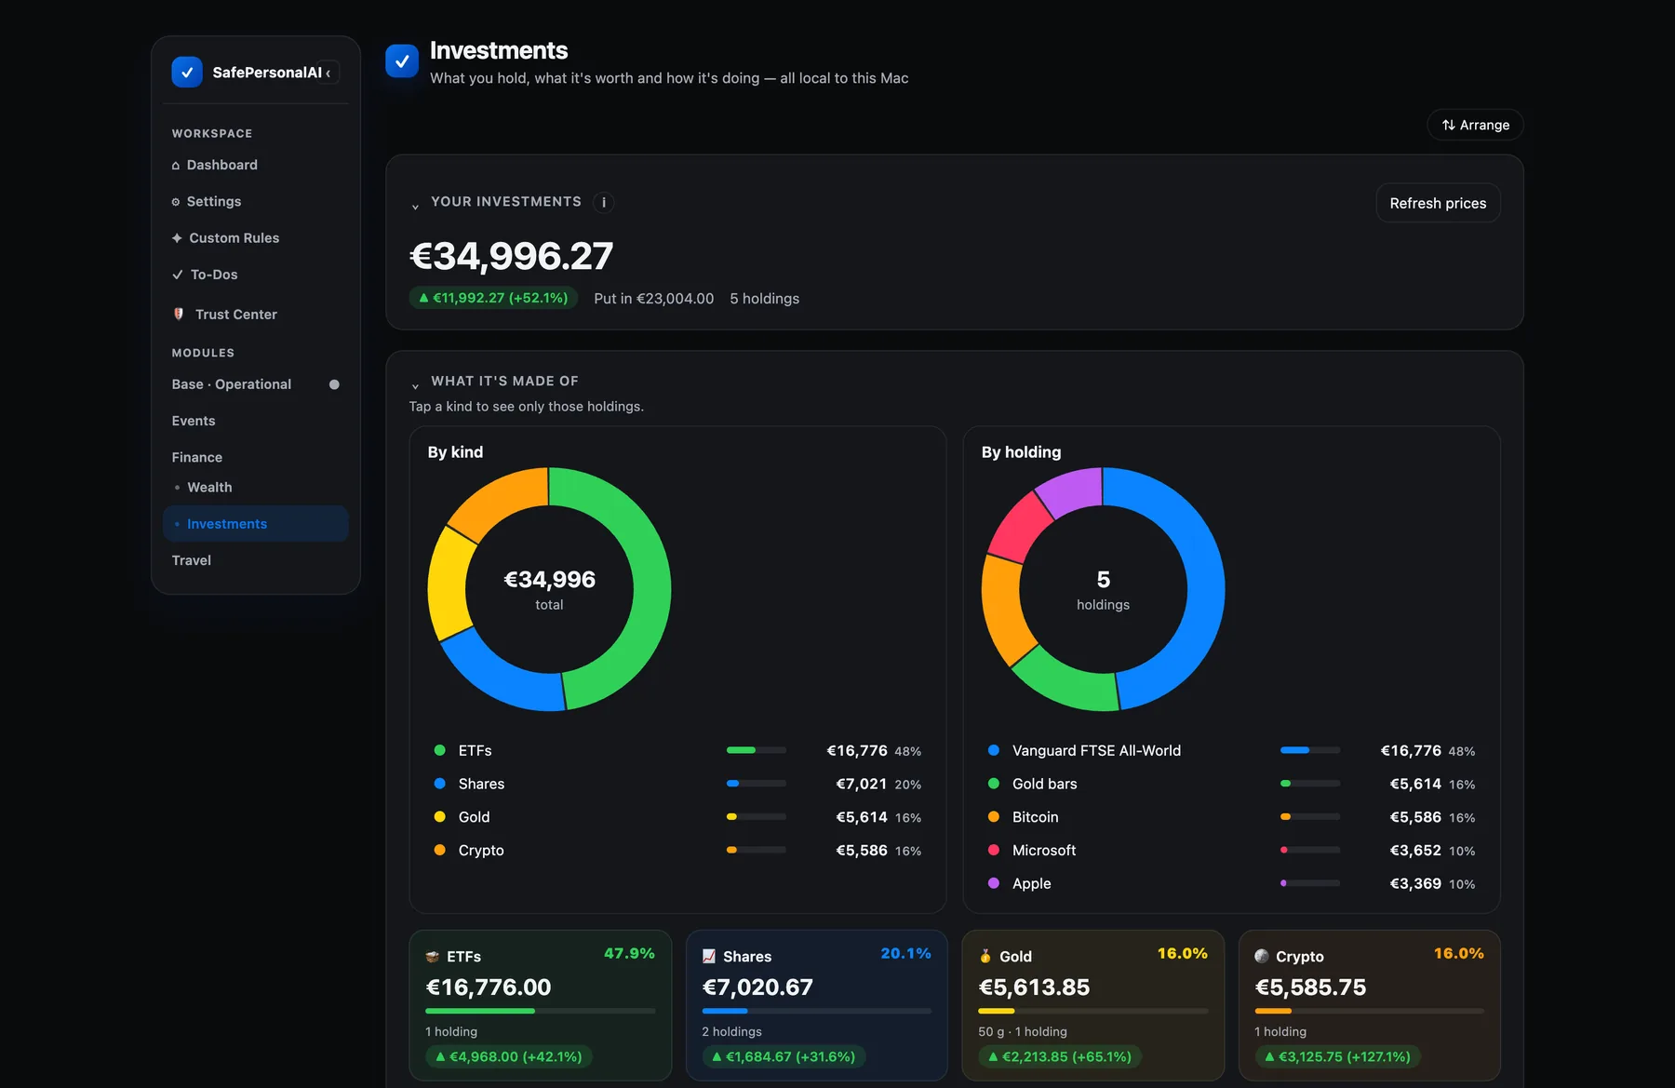Select Investments in the sidebar

point(256,524)
